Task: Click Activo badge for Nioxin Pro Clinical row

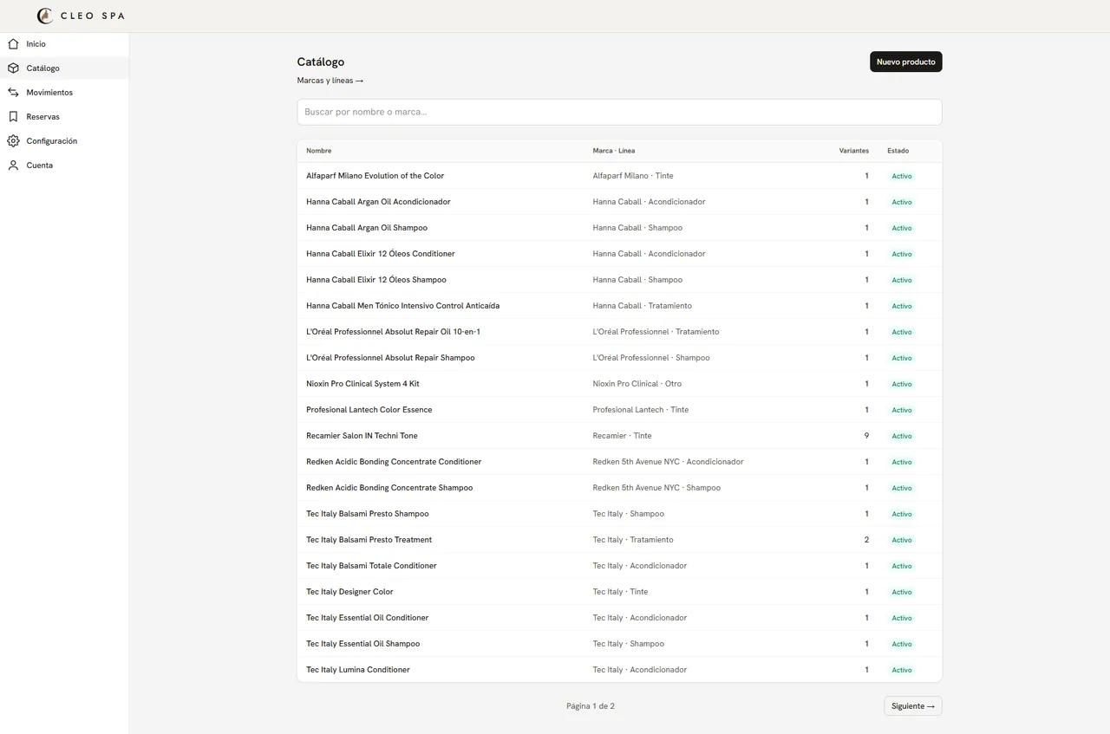Action: [x=902, y=384]
